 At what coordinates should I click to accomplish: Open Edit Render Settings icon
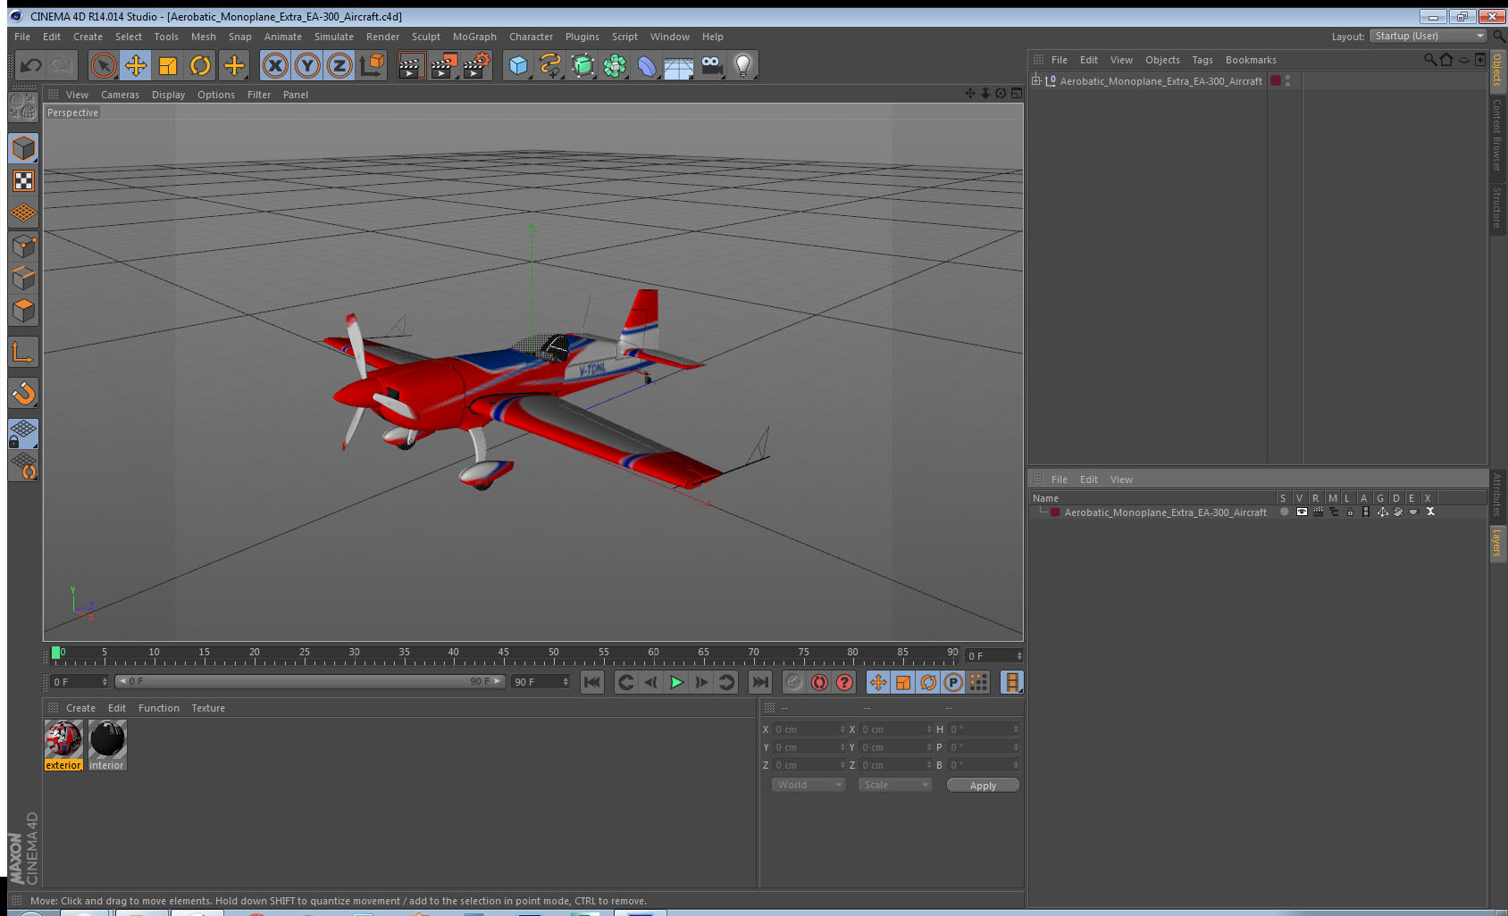[x=476, y=65]
